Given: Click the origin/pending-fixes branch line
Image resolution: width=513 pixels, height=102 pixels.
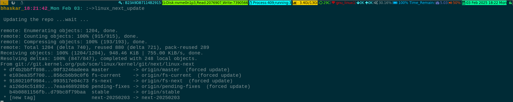Looking at the screenshot, I should 127,87.
